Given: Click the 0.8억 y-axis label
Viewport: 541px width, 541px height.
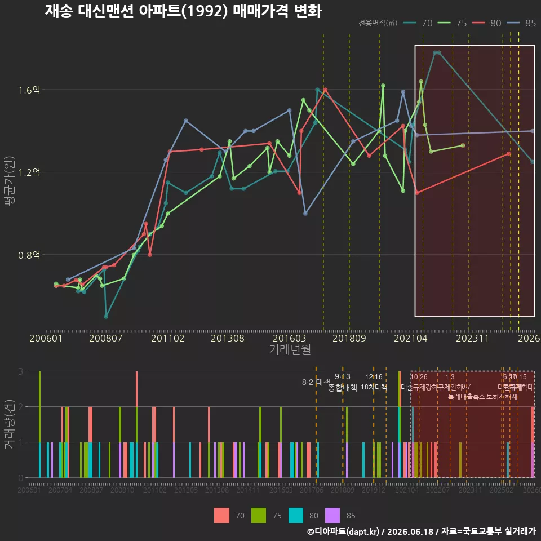Looking at the screenshot, I should 29,255.
